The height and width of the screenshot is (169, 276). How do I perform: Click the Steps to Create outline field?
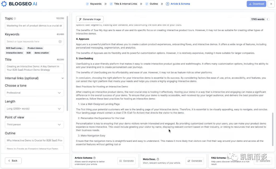coord(34,148)
